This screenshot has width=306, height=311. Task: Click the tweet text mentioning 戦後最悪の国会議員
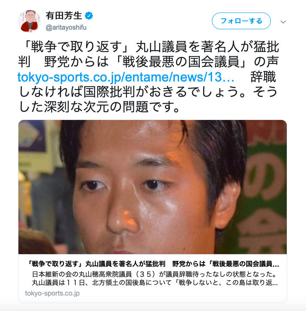pos(180,62)
